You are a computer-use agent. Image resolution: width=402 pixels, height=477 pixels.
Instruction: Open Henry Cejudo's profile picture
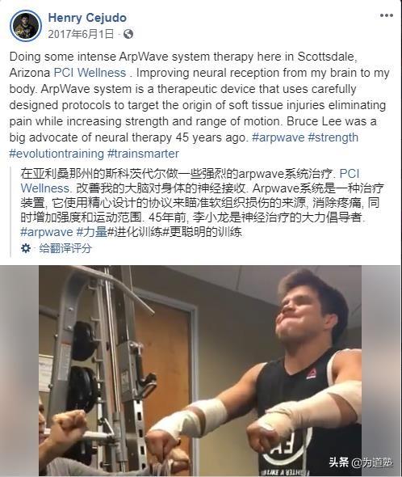pyautogui.click(x=26, y=26)
